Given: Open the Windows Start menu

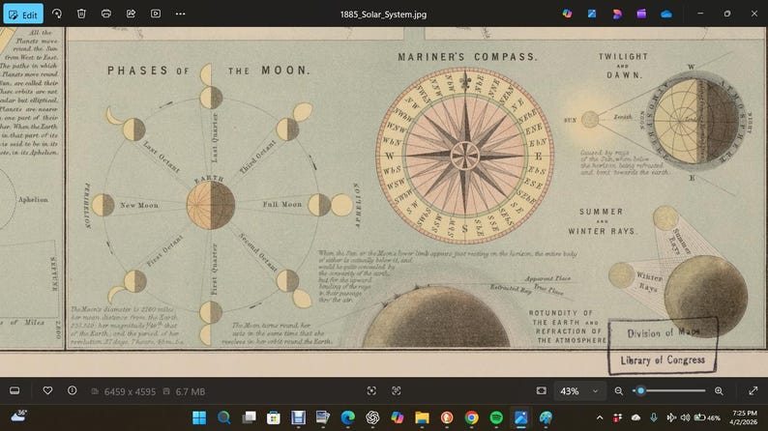Looking at the screenshot, I should click(x=199, y=417).
